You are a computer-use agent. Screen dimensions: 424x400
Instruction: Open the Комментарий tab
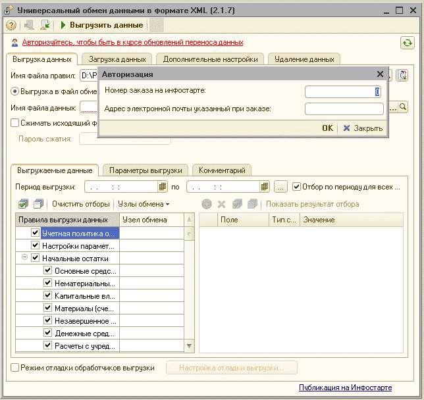click(222, 170)
